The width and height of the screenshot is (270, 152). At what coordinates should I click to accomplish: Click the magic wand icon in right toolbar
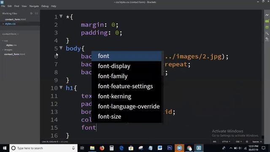[267, 33]
